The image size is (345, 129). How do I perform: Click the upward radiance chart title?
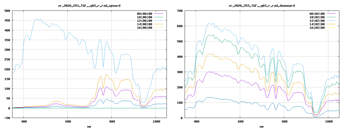point(89,5)
